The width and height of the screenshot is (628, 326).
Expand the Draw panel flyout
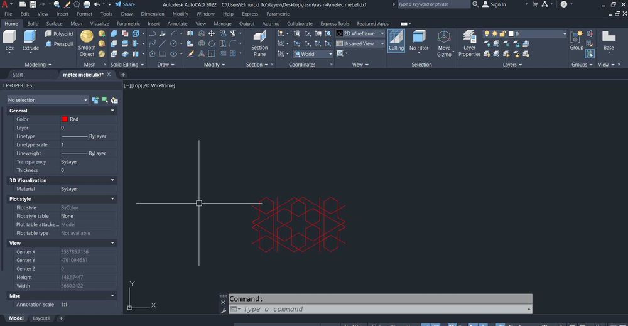tap(166, 65)
